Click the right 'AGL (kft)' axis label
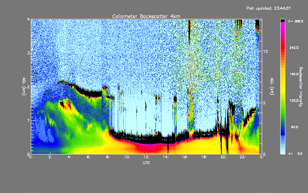Image resolution: width=308 pixels, height=193 pixels. click(272, 86)
